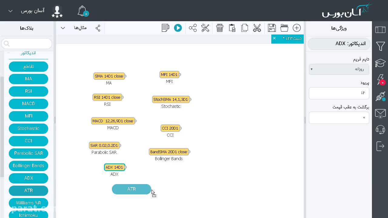
Task: Choose the Williams %R indicator block
Action: (x=28, y=203)
